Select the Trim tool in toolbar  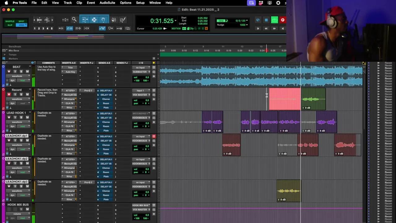click(x=85, y=20)
